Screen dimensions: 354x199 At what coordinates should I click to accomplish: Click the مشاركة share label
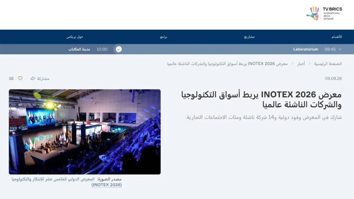click(43, 78)
